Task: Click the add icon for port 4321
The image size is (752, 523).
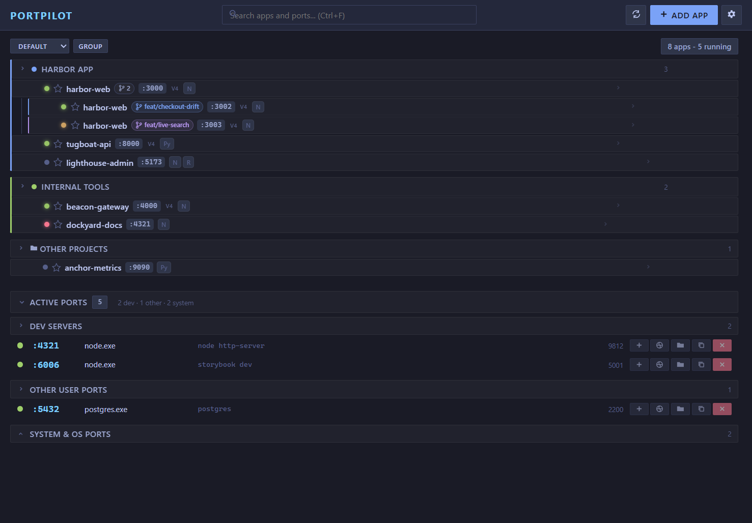Action: pos(639,345)
